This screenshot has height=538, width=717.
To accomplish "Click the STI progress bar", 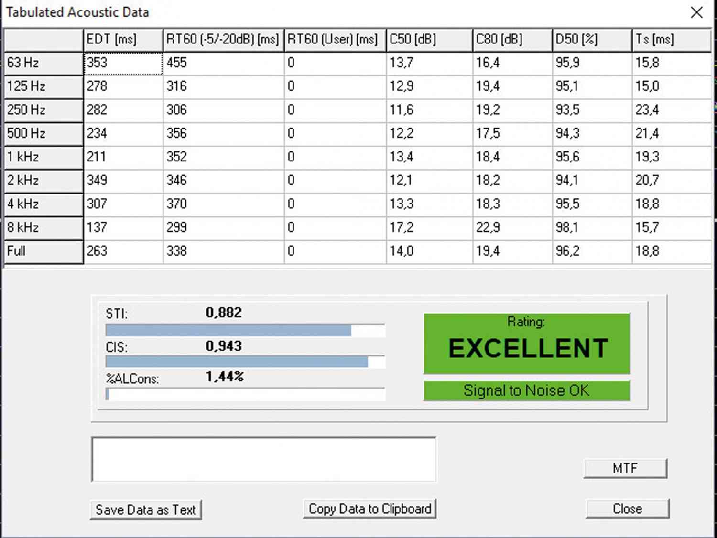I will pyautogui.click(x=245, y=330).
